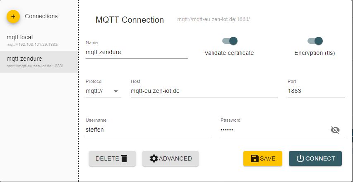The width and height of the screenshot is (353, 182).
Task: Disable the Validate certificate switch
Action: click(x=230, y=41)
